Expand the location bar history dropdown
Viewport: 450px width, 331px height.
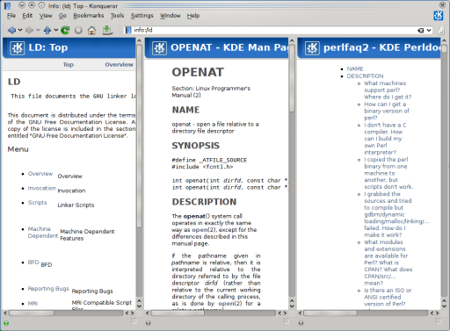429,30
